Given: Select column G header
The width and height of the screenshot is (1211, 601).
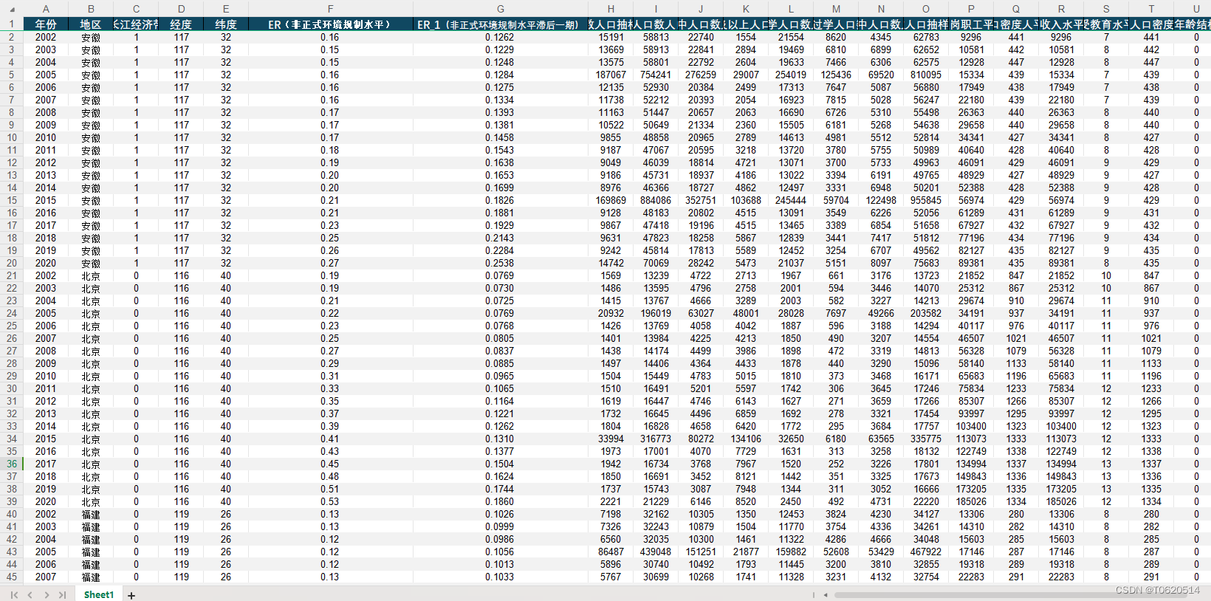Looking at the screenshot, I should point(500,9).
